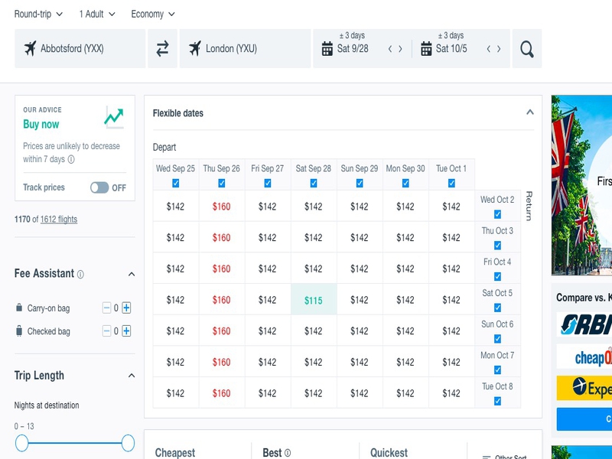Uncheck the Tue Oct 8 return checkbox
612x459 pixels.
coord(498,401)
